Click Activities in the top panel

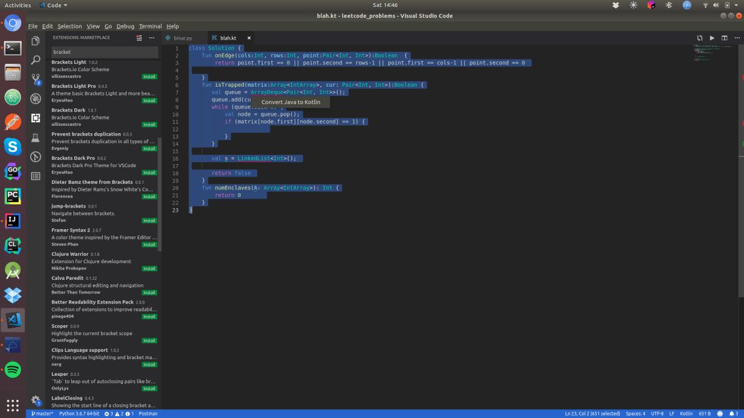[18, 5]
